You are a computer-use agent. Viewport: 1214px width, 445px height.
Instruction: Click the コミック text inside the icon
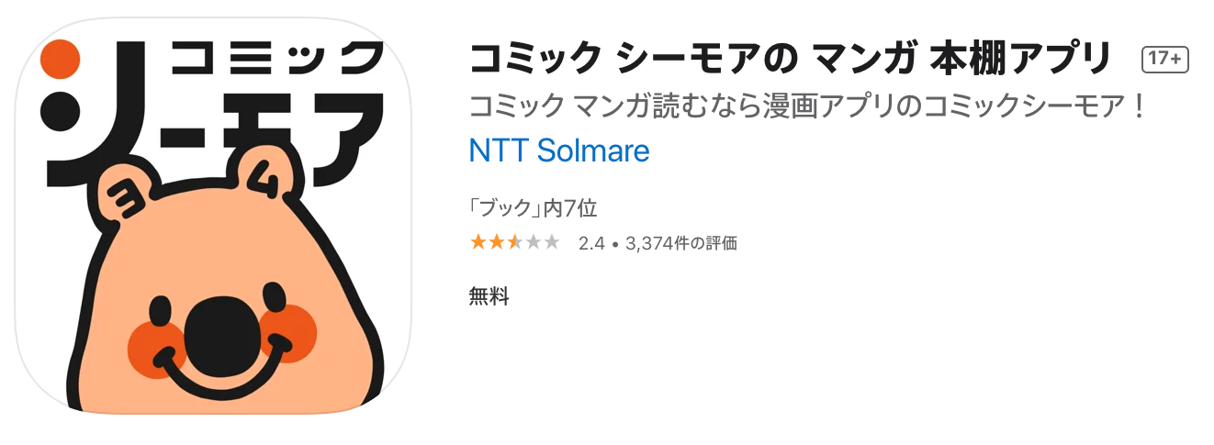click(275, 59)
